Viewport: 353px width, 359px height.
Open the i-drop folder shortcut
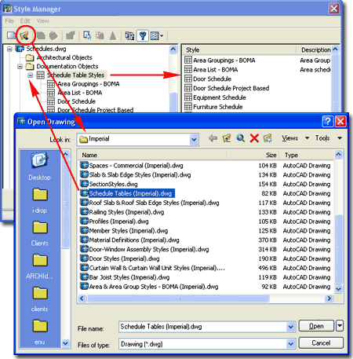tap(39, 200)
